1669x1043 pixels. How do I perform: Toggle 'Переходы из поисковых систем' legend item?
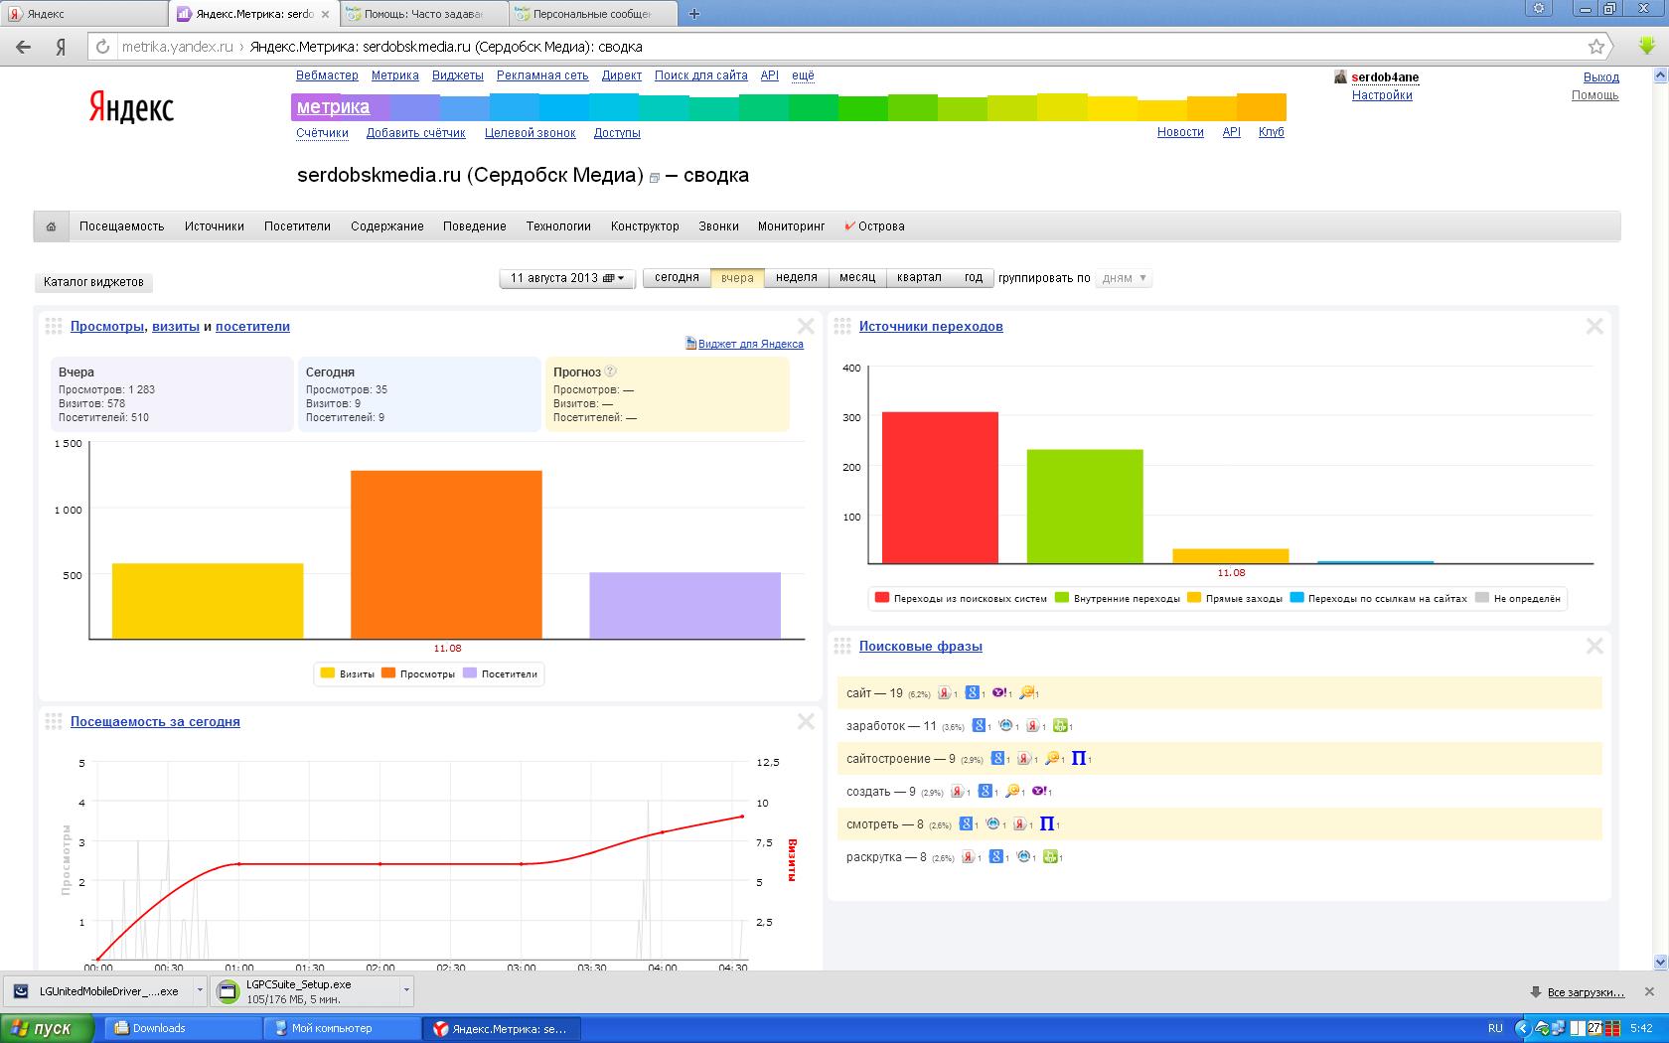tap(961, 598)
